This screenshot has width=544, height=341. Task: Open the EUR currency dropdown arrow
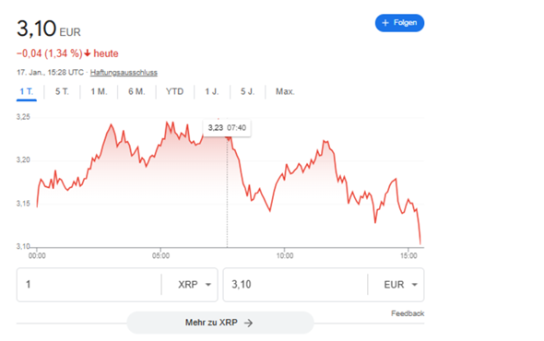pyautogui.click(x=415, y=285)
